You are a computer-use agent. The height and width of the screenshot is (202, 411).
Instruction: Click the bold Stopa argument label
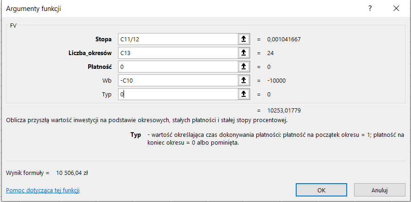click(x=103, y=39)
